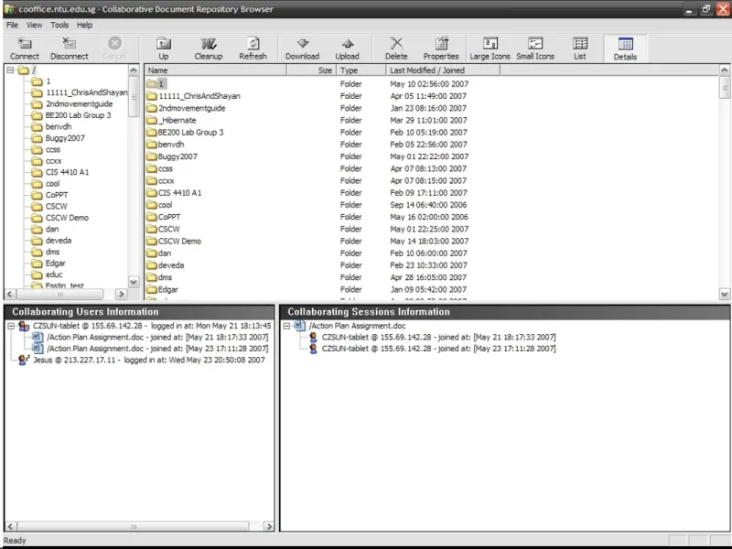Select folder named 1 in file list
This screenshot has height=549, width=732.
pos(161,84)
